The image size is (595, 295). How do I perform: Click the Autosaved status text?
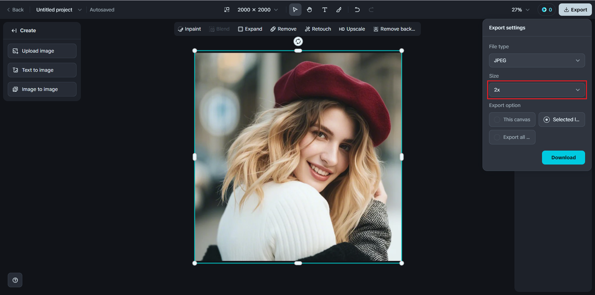click(x=102, y=10)
